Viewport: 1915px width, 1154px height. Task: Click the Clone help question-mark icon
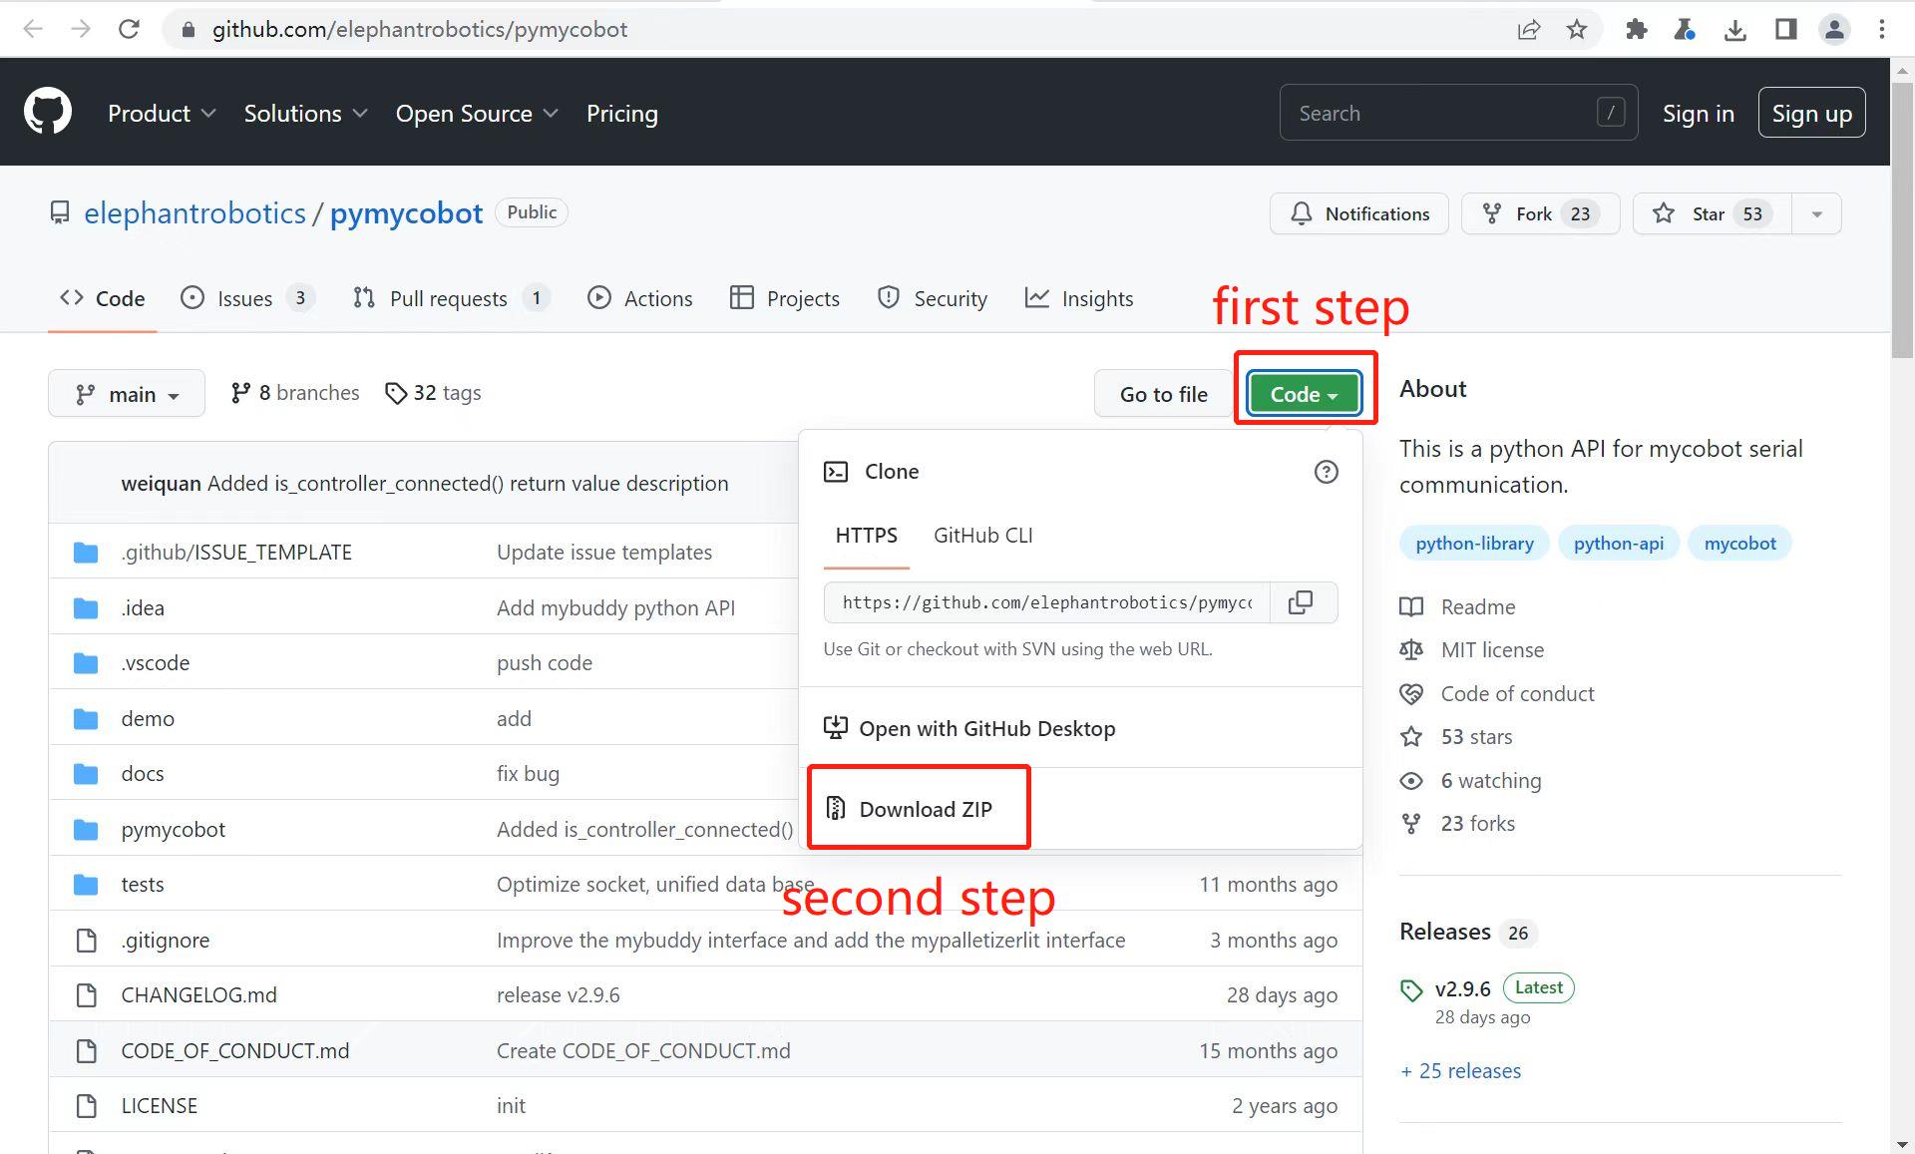tap(1326, 472)
